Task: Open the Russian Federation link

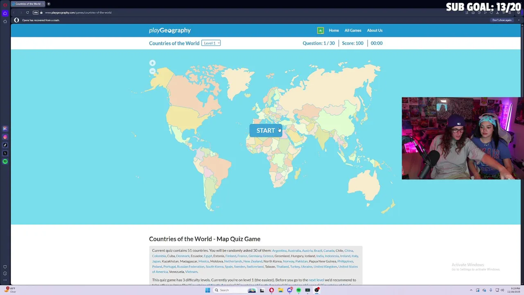Action: 191,267
